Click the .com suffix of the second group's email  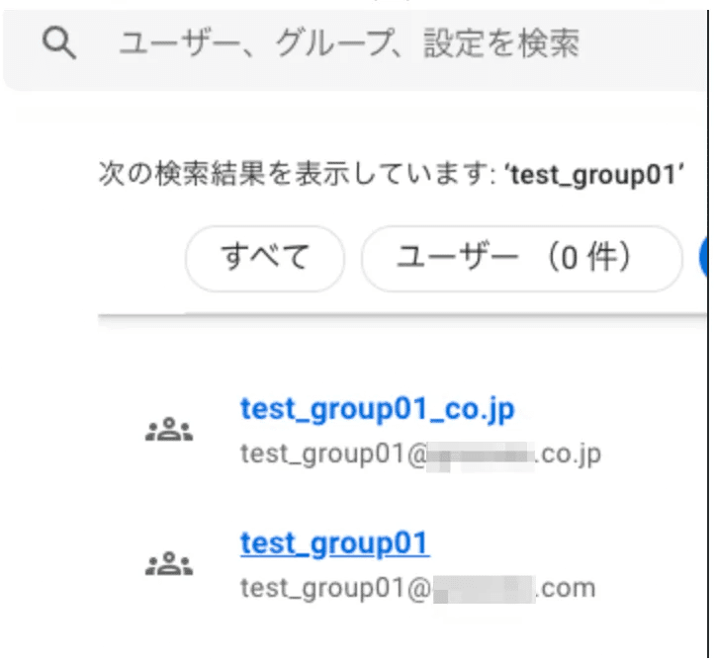pyautogui.click(x=566, y=589)
